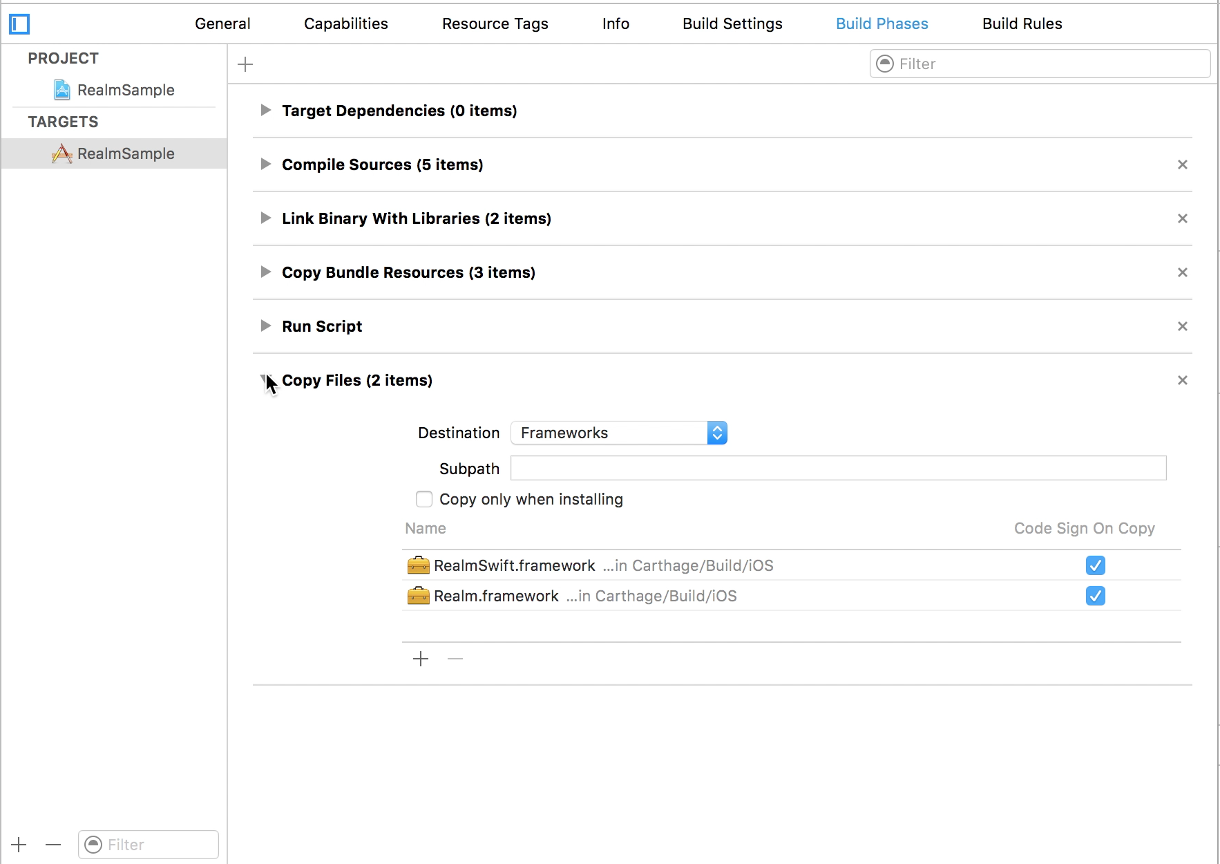This screenshot has height=864, width=1220.
Task: Open the Info tab
Action: pos(616,24)
